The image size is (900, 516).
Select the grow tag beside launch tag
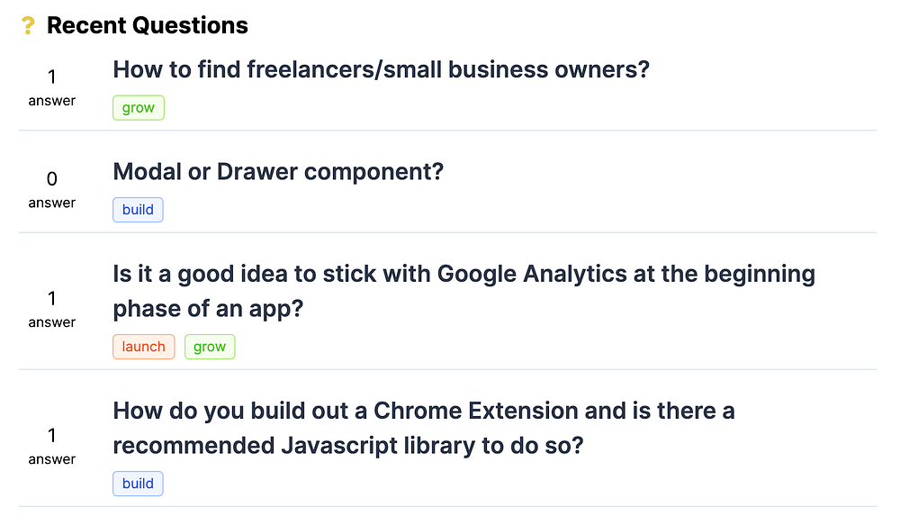tap(210, 347)
